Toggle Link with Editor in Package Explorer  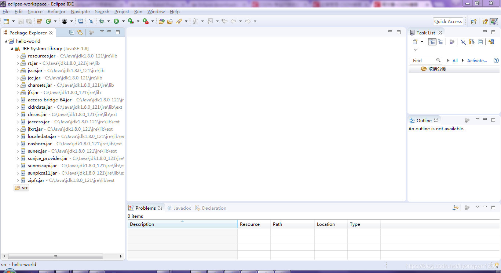tap(80, 32)
